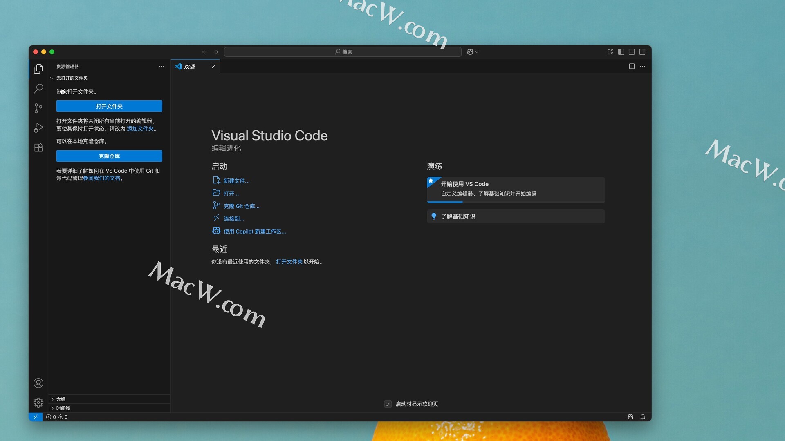Open the 了解基础知识 walkthrough
This screenshot has height=441, width=785.
516,216
